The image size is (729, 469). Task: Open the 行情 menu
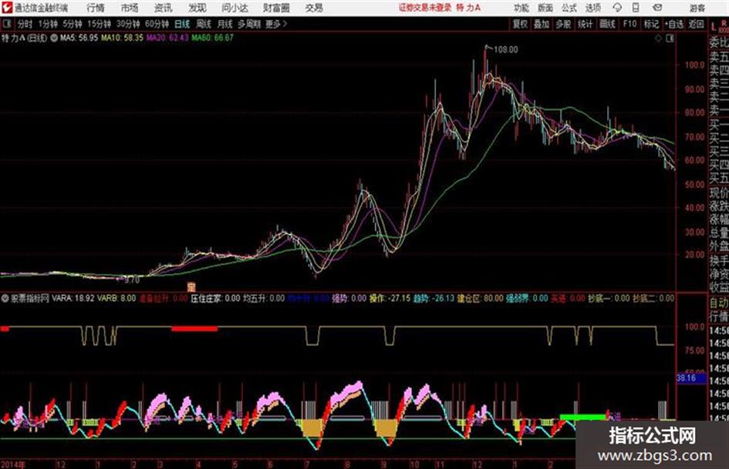pyautogui.click(x=96, y=8)
